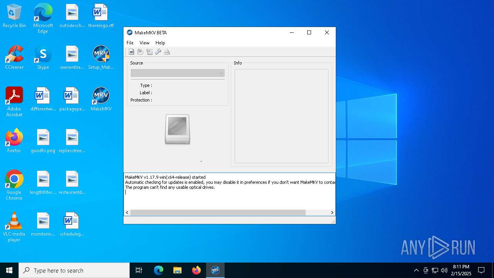Select the Google Chrome desktop icon
The height and width of the screenshot is (278, 494).
[x=14, y=185]
